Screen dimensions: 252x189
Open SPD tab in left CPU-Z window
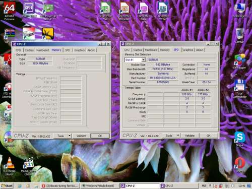tap(68, 50)
